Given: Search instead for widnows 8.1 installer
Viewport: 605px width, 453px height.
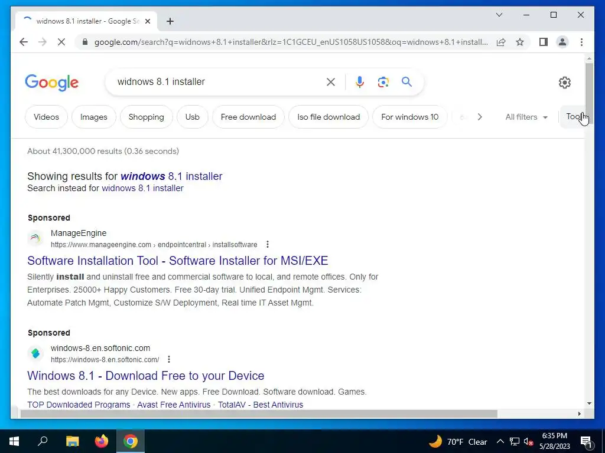Looking at the screenshot, I should [142, 188].
